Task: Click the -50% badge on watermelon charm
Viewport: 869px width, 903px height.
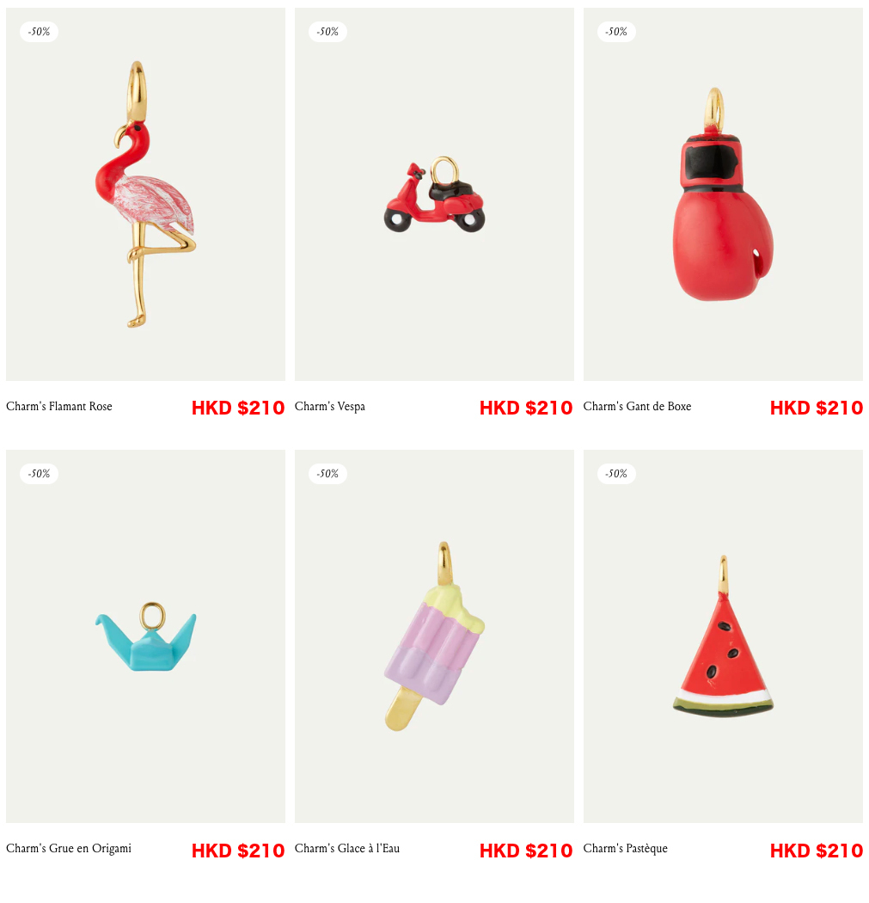Action: pos(616,474)
